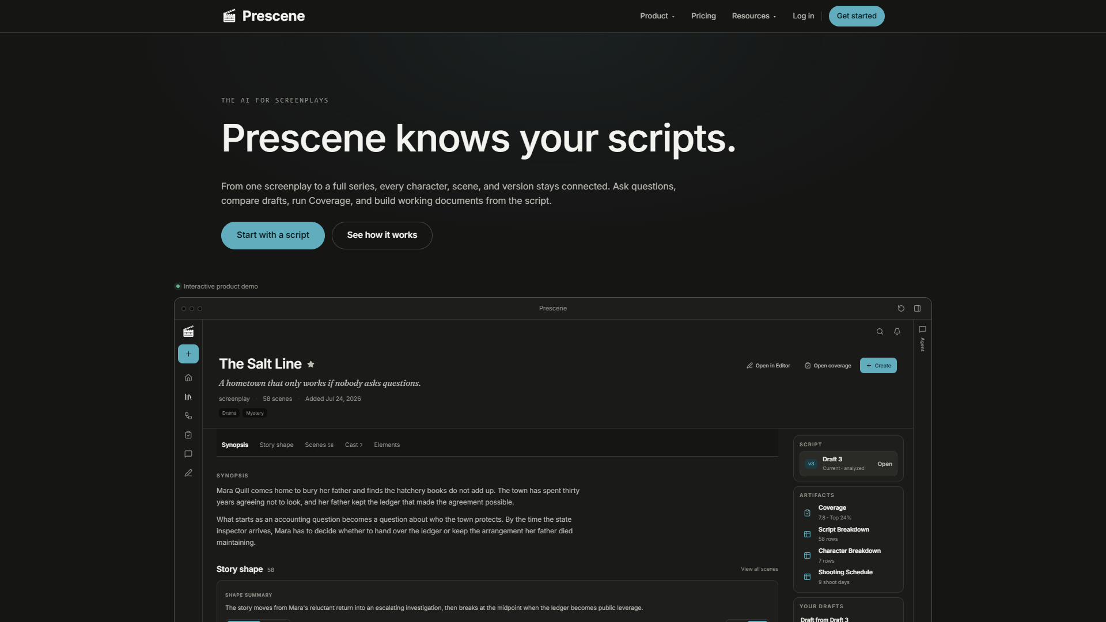Switch to the Elements tab
Screen dimensions: 1106x622
pyautogui.click(x=387, y=445)
